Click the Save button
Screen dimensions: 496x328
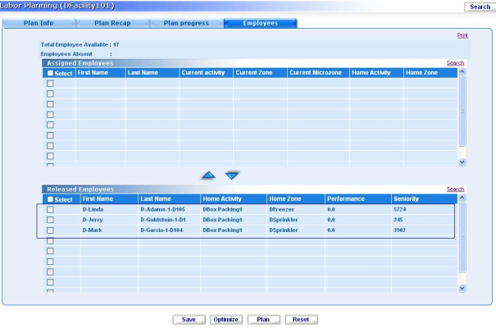[x=189, y=320]
